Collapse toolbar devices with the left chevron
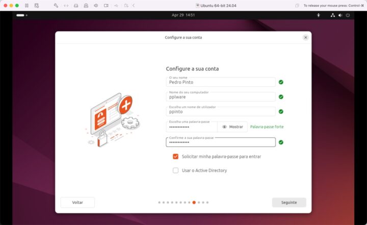The height and width of the screenshot is (225, 367). (x=134, y=6)
